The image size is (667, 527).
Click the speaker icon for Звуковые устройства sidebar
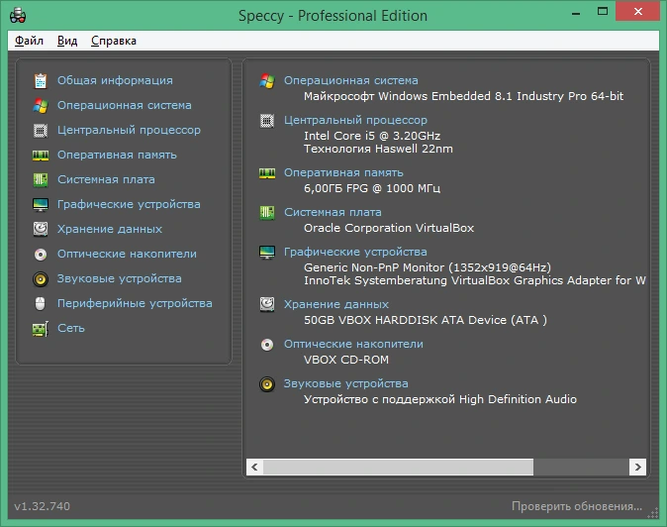point(41,278)
